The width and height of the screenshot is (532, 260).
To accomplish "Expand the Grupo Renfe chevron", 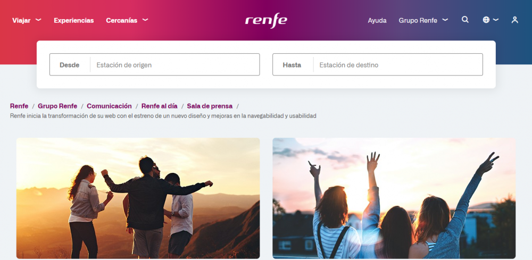I will [x=445, y=20].
